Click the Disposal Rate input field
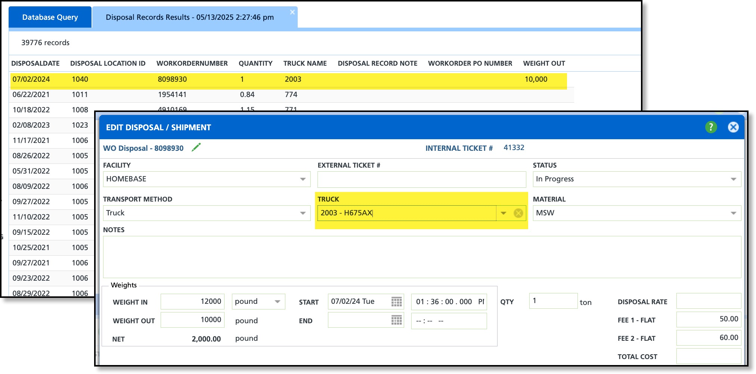756x374 pixels. coord(709,301)
